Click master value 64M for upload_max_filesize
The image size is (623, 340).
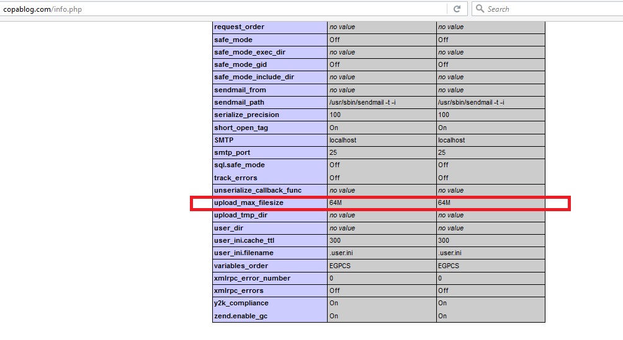(x=444, y=203)
